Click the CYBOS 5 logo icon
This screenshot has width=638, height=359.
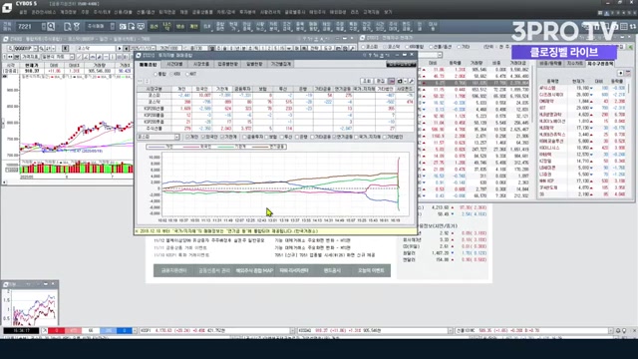(x=7, y=7)
